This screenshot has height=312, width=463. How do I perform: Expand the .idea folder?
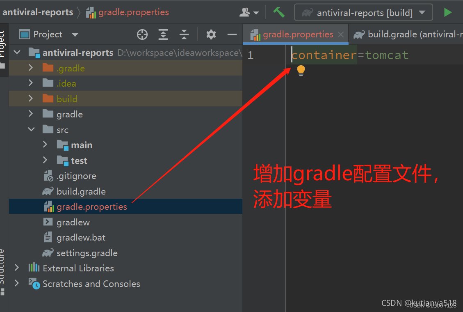(31, 83)
